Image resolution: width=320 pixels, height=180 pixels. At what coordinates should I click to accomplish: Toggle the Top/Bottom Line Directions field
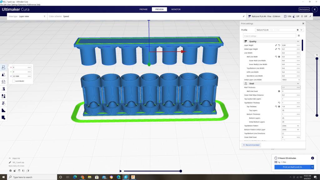291,133
